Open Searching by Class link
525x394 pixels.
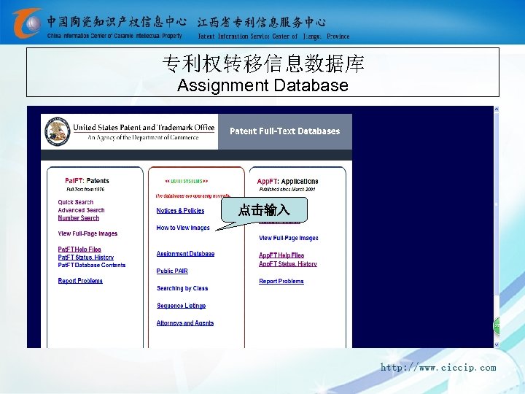click(x=182, y=288)
